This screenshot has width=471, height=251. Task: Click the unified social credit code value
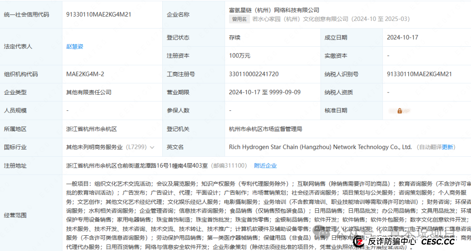pos(99,14)
